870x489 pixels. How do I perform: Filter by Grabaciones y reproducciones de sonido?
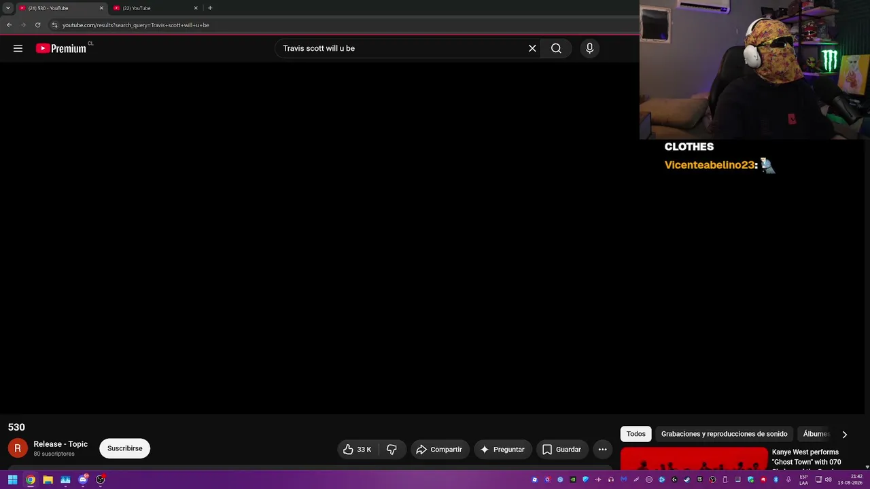(x=725, y=434)
